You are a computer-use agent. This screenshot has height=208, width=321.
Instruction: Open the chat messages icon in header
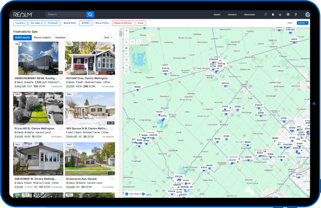266,15
